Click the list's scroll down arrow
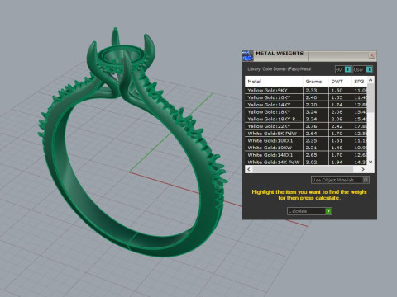 (371, 162)
